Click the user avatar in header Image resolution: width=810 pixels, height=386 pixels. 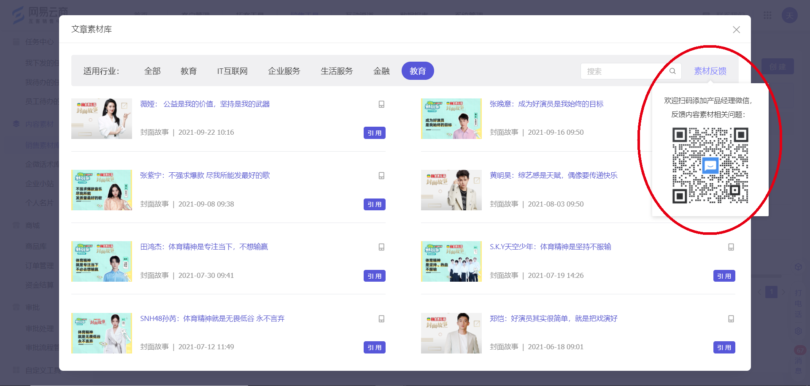click(790, 16)
